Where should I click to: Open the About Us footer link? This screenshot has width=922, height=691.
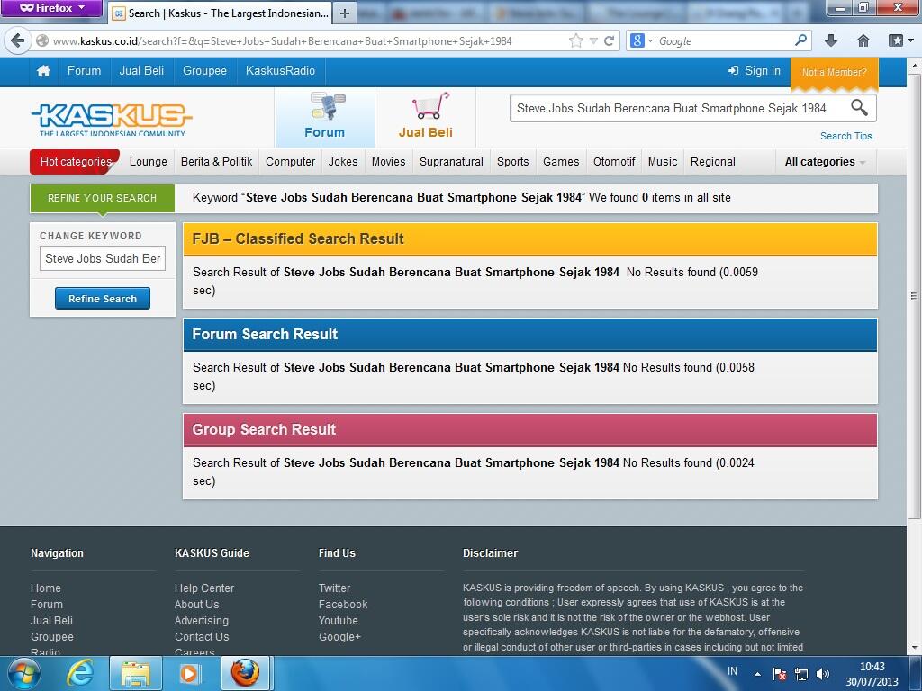tap(196, 604)
